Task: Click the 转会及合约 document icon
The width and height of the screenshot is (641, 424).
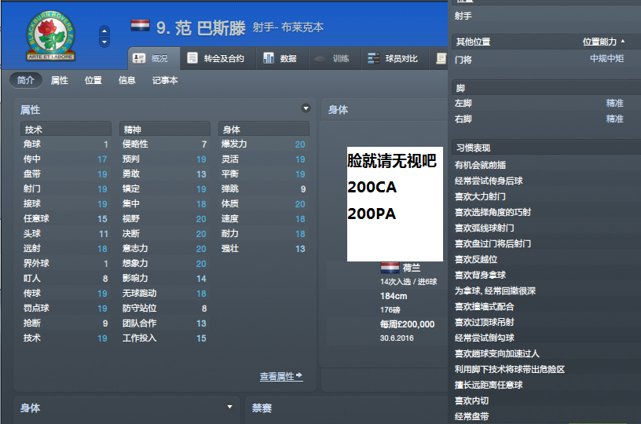Action: click(192, 58)
